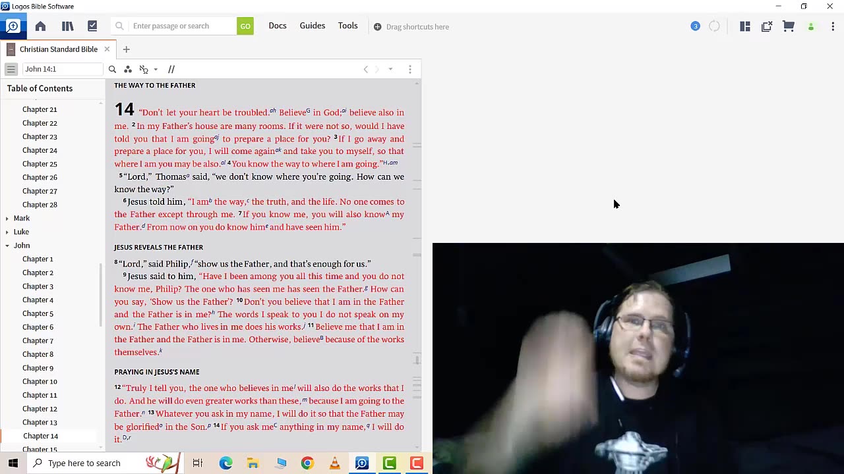Launch Microsoft Edge from taskbar
Viewport: 844px width, 474px height.
(x=226, y=463)
